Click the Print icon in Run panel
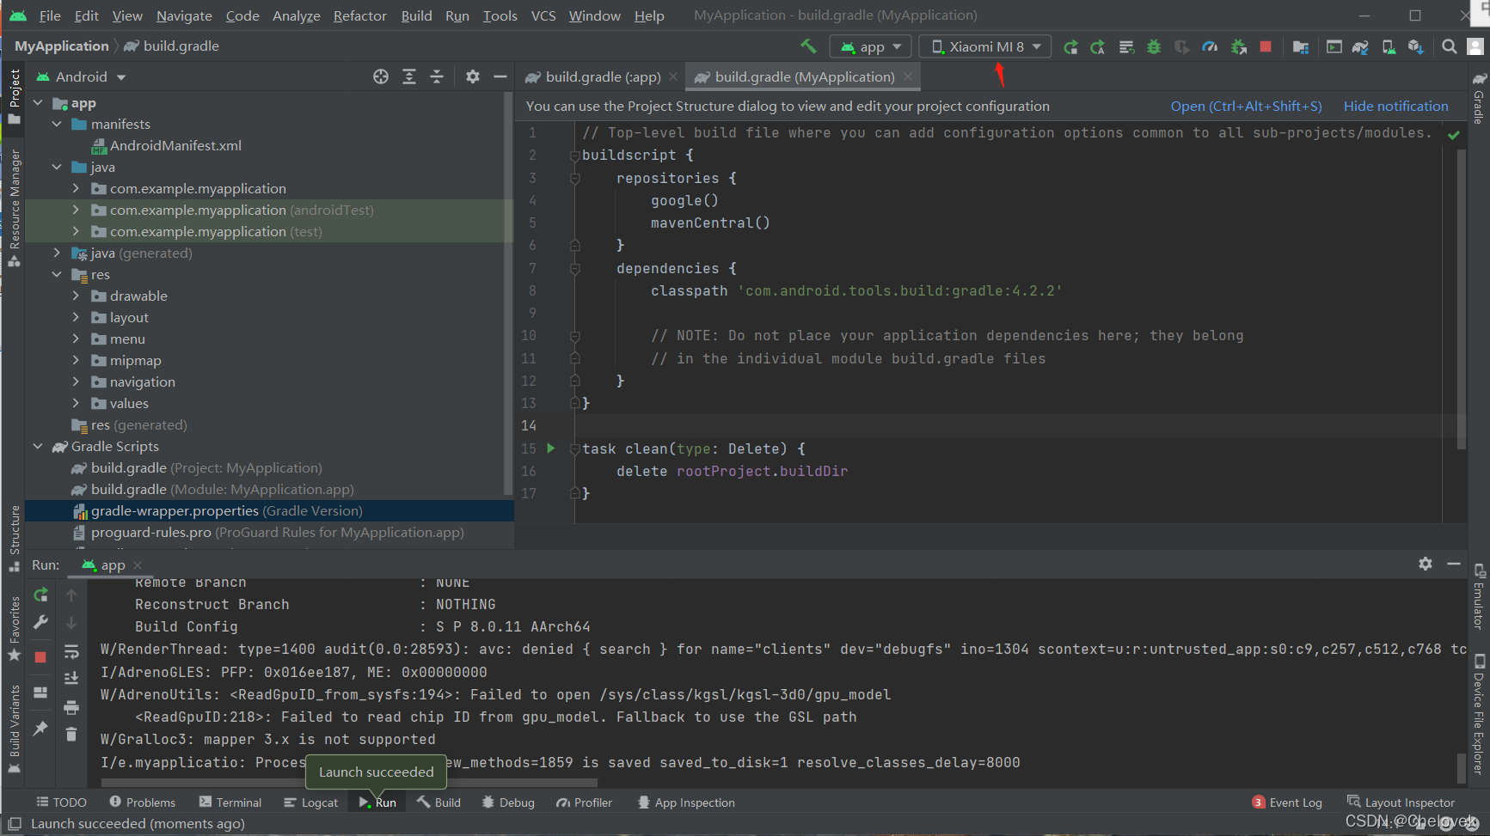1490x836 pixels. tap(71, 707)
